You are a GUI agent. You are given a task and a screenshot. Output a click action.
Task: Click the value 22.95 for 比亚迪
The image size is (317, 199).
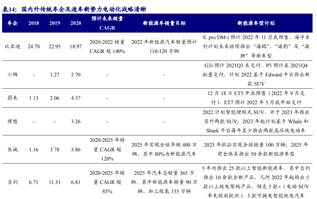tap(54, 46)
